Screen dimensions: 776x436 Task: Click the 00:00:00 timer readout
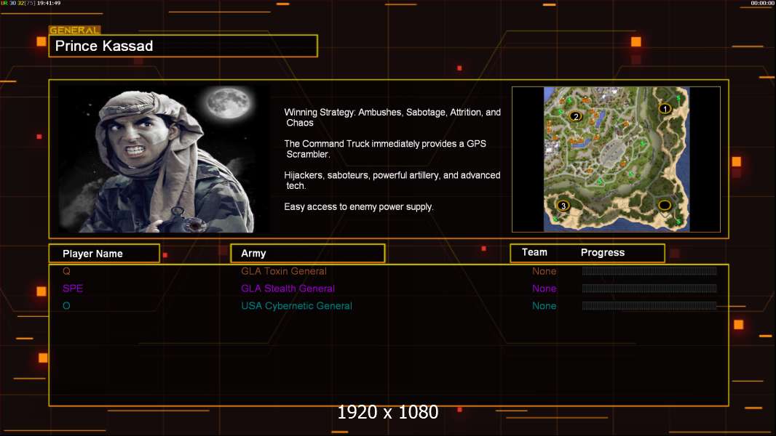762,3
